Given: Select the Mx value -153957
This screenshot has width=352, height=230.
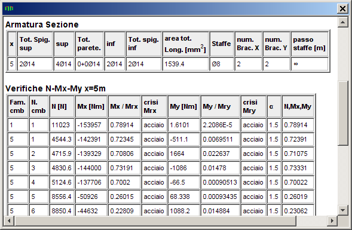Looking at the screenshot, I should [x=91, y=125].
